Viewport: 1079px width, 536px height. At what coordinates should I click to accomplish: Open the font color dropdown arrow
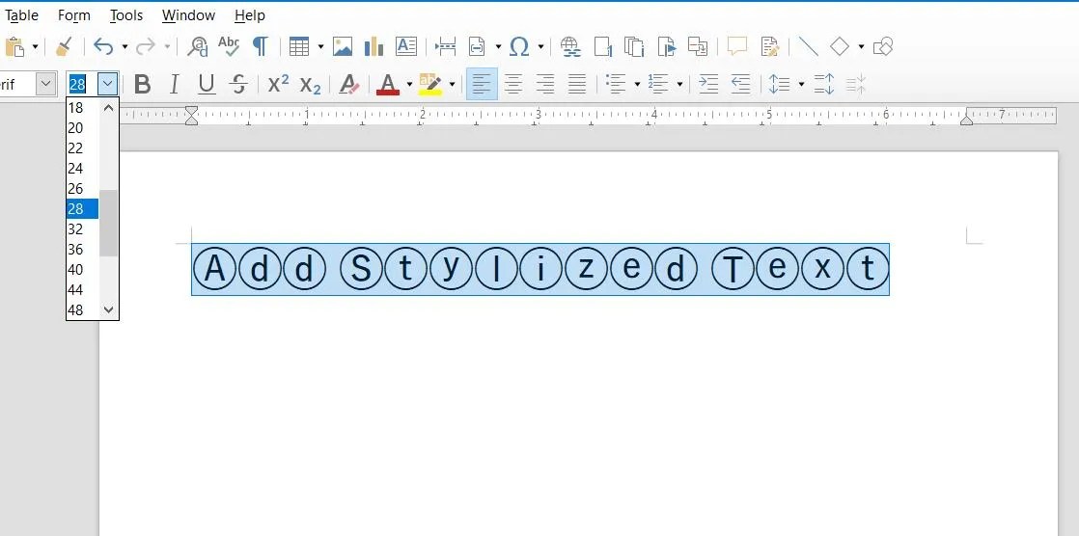(409, 85)
